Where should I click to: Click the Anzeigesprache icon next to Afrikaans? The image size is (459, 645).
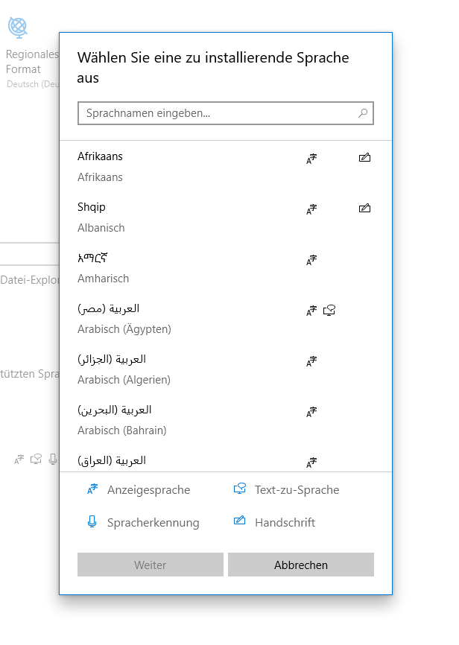coord(311,158)
